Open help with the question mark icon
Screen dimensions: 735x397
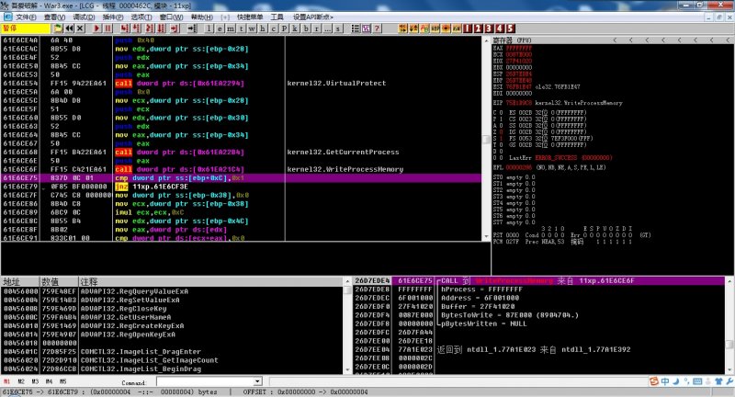tap(377, 28)
